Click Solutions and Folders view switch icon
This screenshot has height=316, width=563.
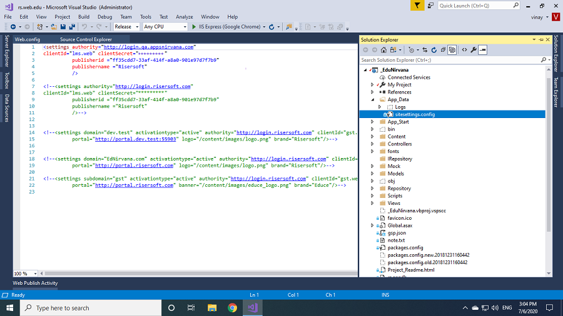(393, 50)
